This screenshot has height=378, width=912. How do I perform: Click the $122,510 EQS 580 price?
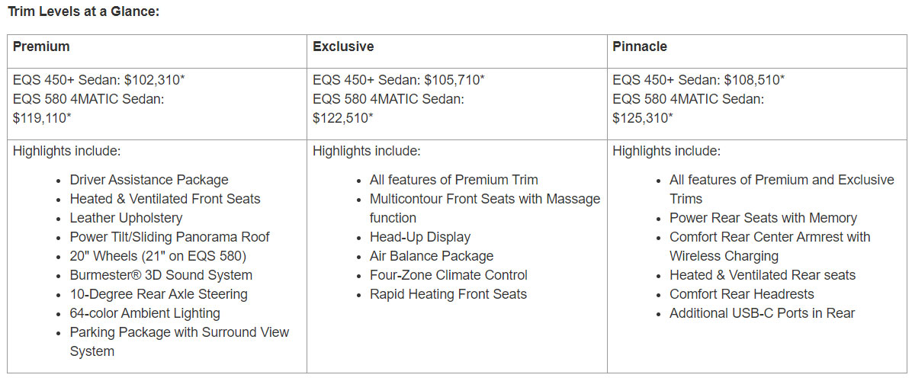point(342,118)
